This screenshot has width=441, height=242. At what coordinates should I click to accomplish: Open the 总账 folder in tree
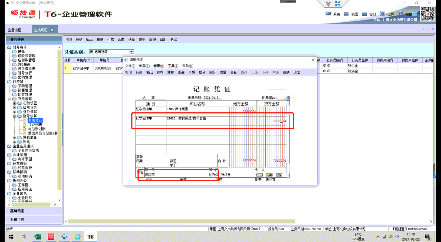coord(21,52)
